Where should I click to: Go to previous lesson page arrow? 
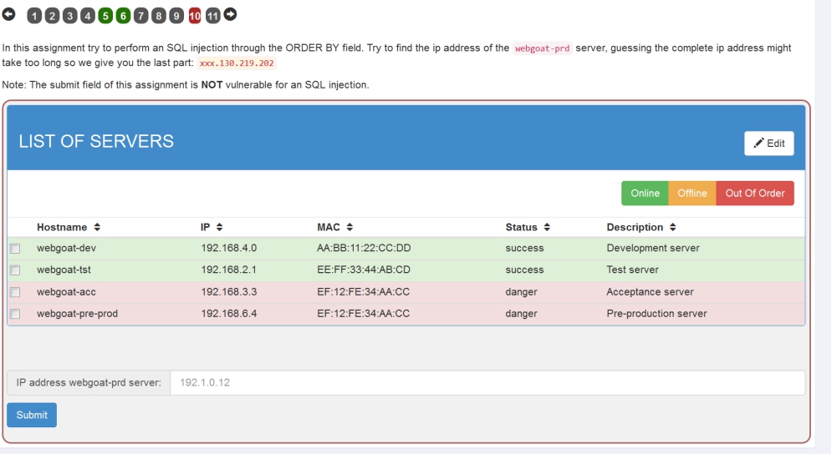pyautogui.click(x=8, y=14)
